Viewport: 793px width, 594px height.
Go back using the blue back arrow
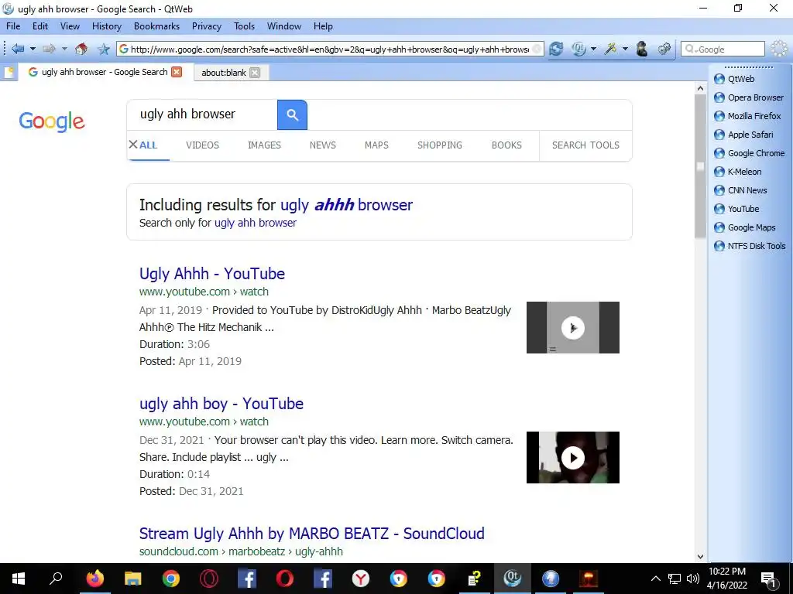click(x=18, y=49)
